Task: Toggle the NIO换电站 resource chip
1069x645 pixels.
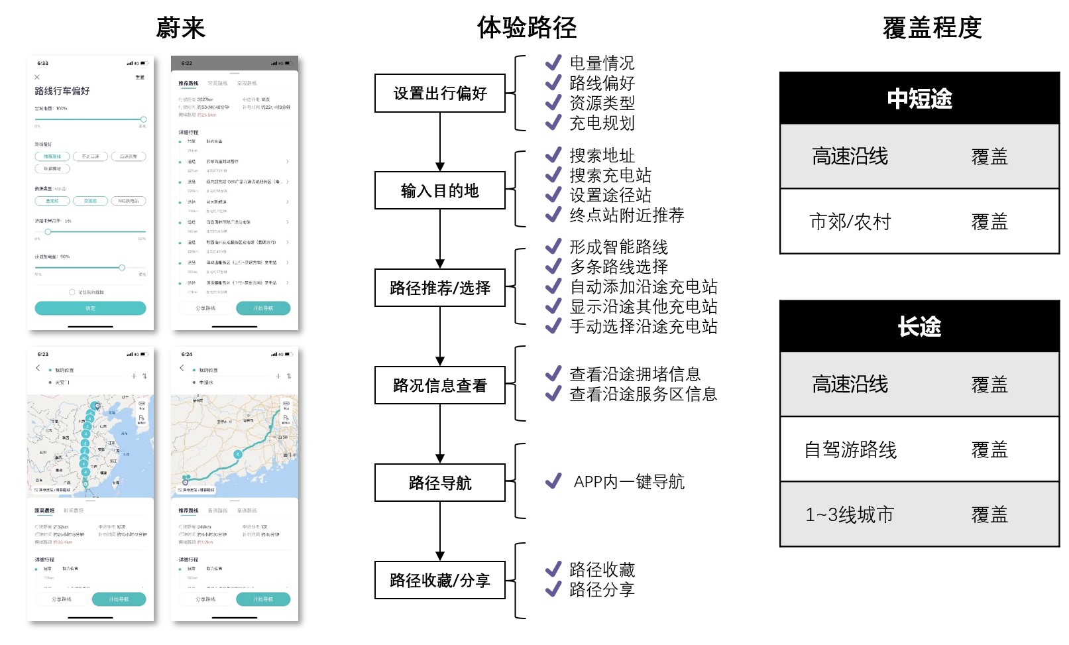Action: 129,201
